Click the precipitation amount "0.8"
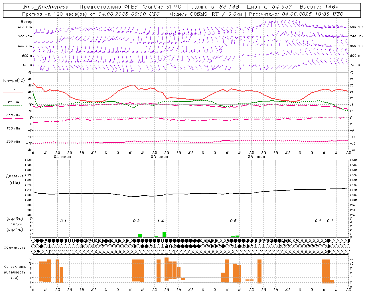This screenshot has width=365, height=292. click(136, 221)
